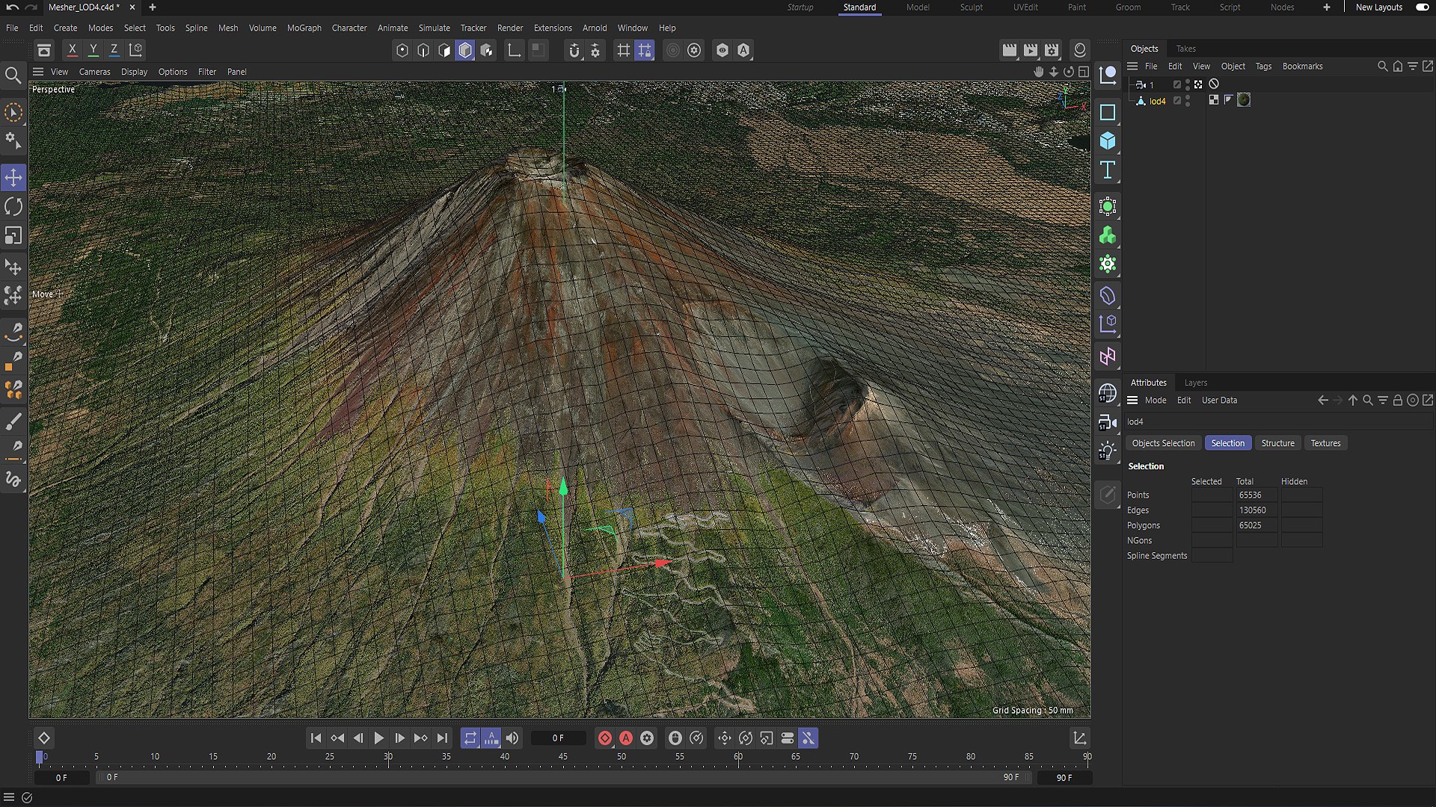
Task: Toggle lod4 visibility dots
Action: click(x=1188, y=101)
